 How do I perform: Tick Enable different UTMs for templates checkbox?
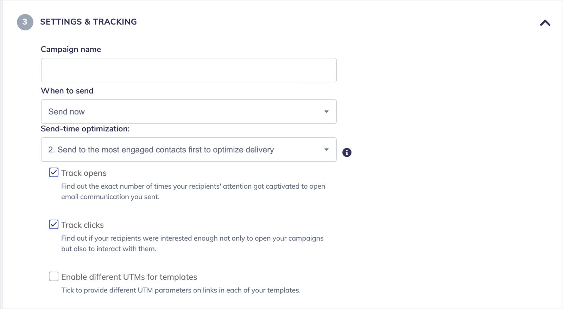point(54,276)
